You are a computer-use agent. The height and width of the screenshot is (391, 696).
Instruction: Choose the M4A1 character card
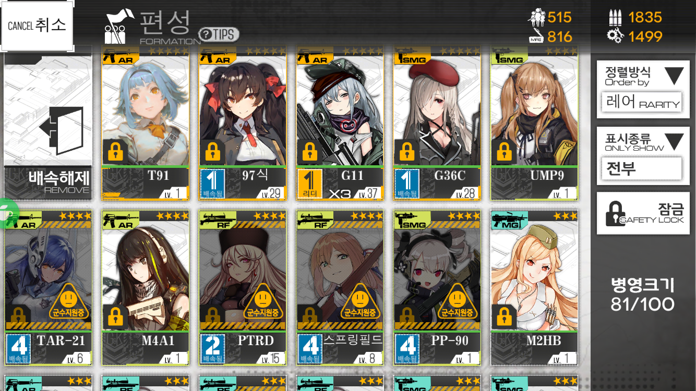pos(146,287)
